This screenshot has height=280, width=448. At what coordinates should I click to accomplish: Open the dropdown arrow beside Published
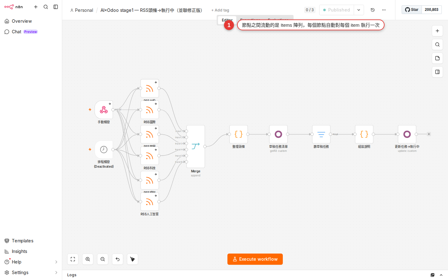[359, 10]
